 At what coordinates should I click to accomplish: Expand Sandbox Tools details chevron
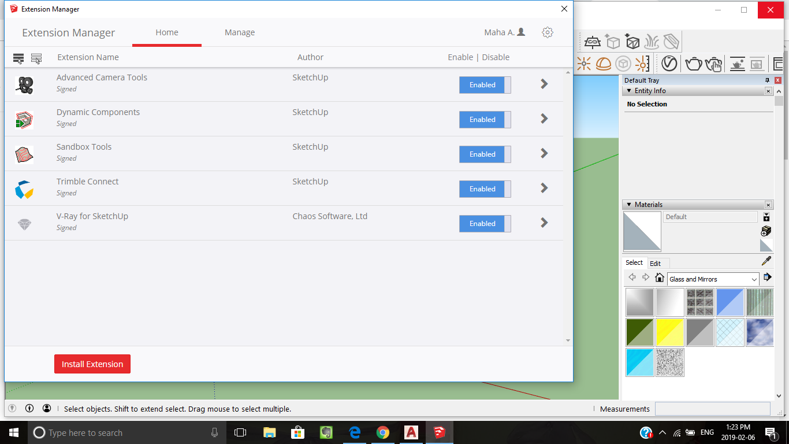pyautogui.click(x=544, y=153)
